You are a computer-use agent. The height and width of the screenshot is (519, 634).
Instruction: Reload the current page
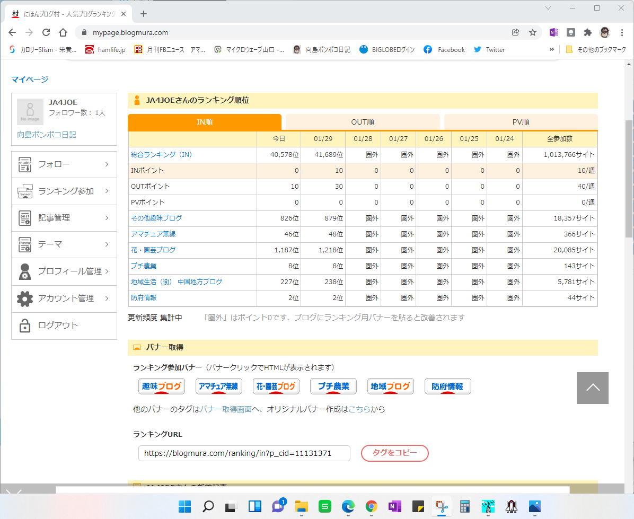coord(46,32)
